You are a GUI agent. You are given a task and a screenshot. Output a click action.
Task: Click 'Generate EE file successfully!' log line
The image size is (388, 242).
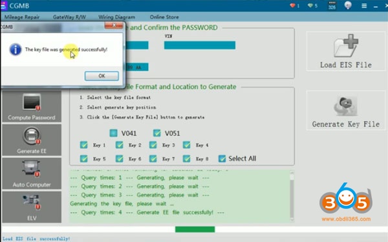(x=147, y=212)
